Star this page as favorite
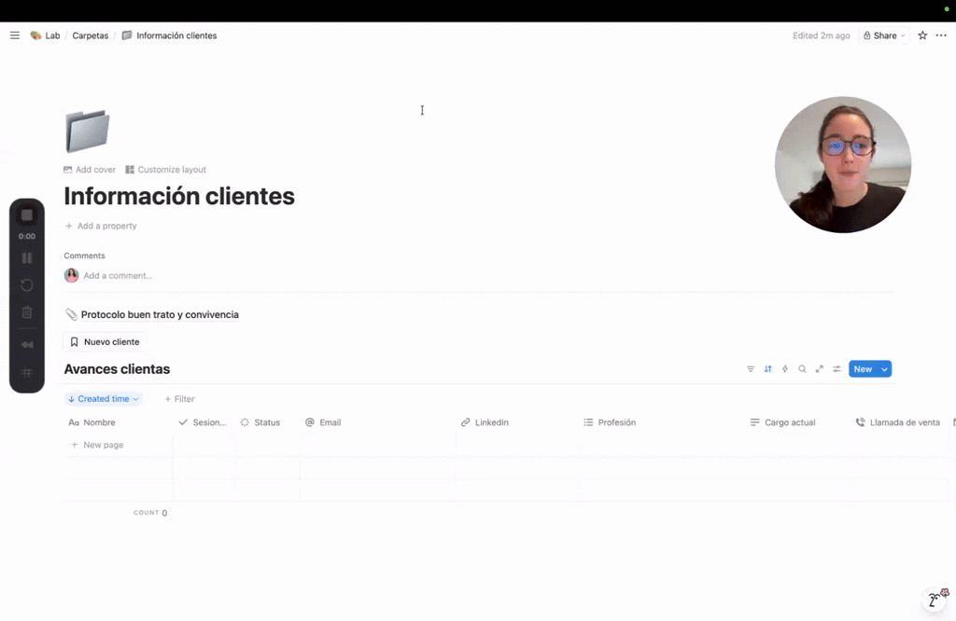 (x=922, y=35)
